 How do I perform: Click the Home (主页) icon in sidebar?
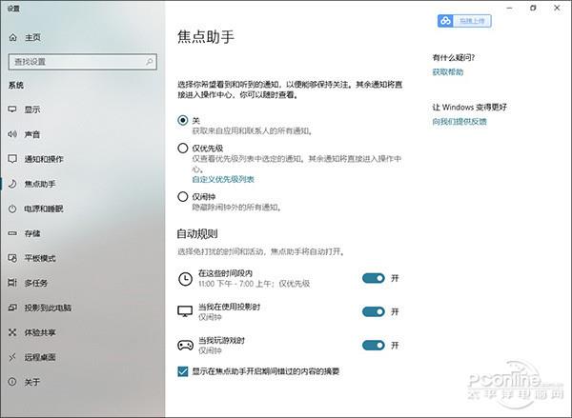click(12, 37)
